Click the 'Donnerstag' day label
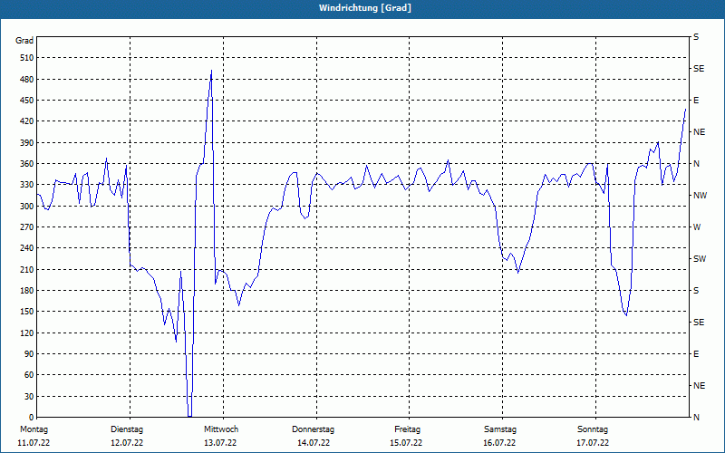Image resolution: width=725 pixels, height=453 pixels. (x=313, y=429)
